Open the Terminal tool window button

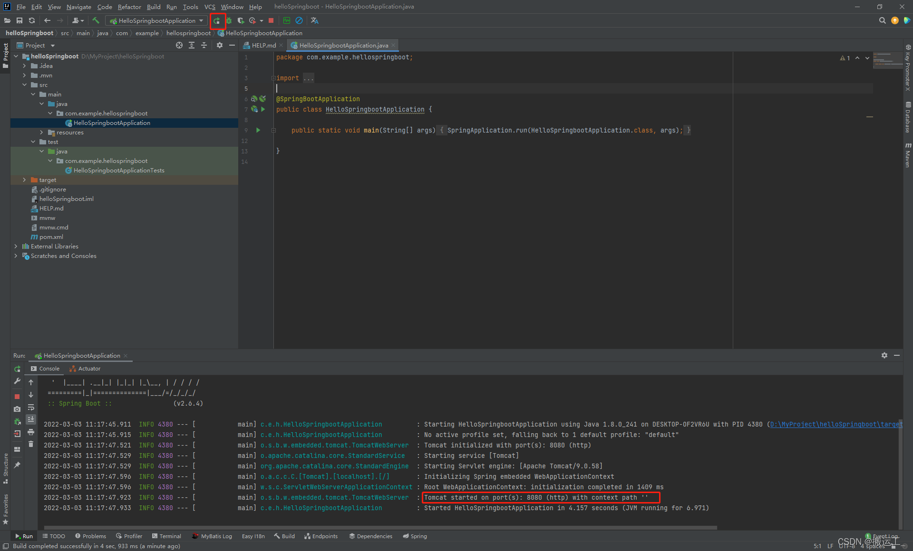(x=166, y=536)
